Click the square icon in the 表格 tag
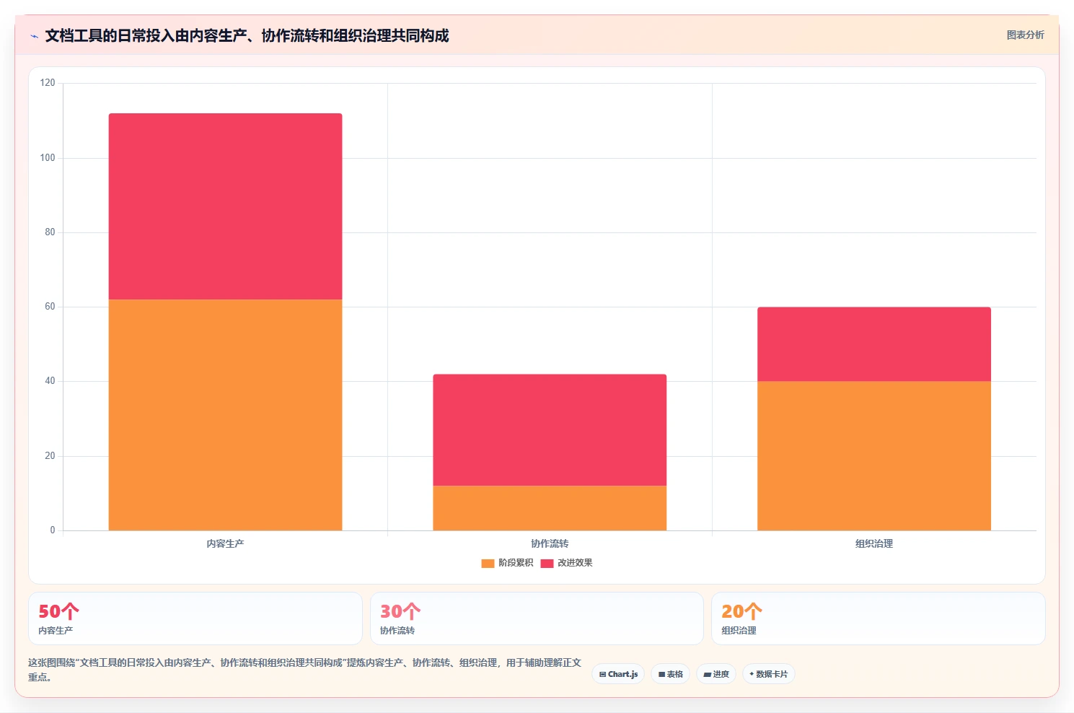 point(661,675)
